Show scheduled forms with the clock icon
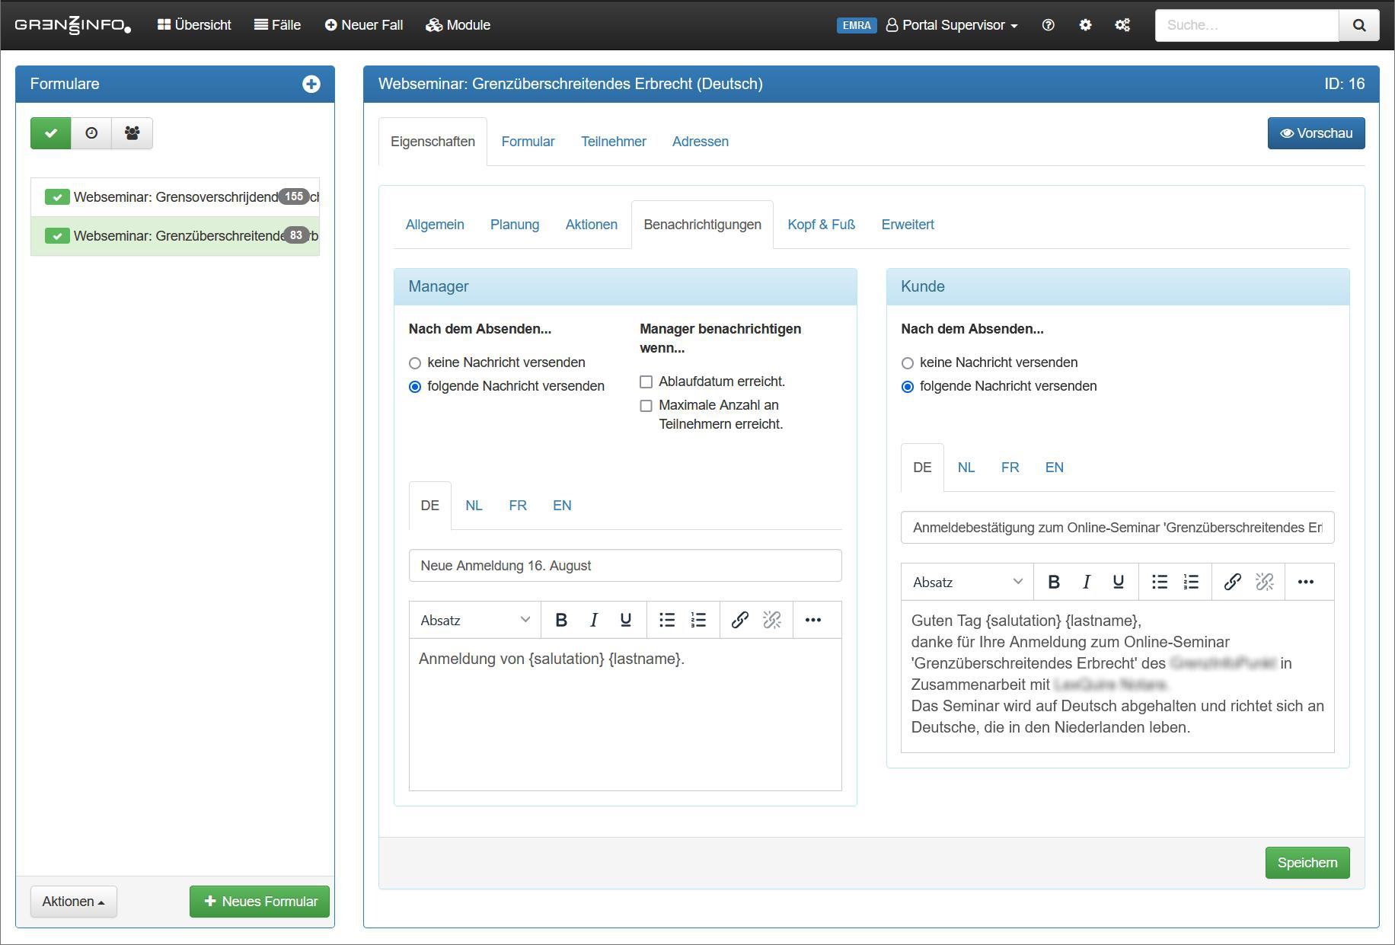This screenshot has height=945, width=1395. (91, 133)
